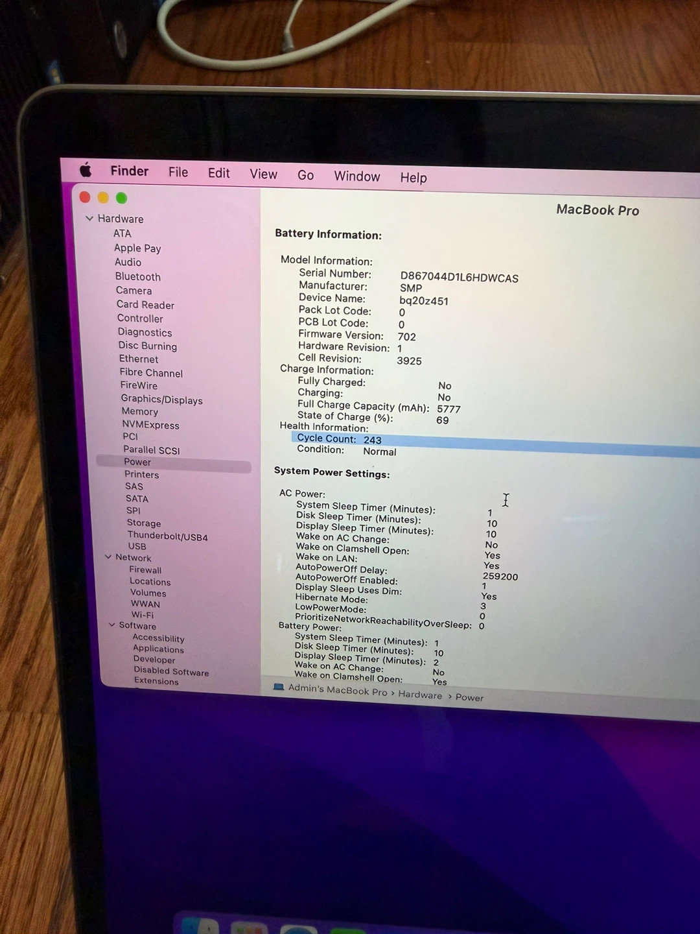Open the View menu

pos(264,174)
